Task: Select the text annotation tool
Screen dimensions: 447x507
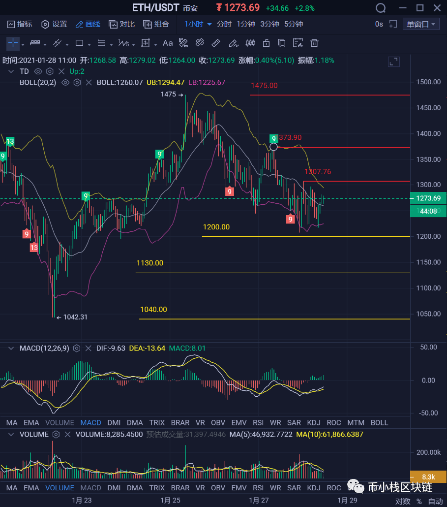Action: pyautogui.click(x=167, y=43)
